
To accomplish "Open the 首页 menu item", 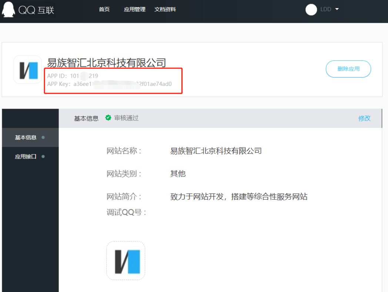I will (104, 10).
